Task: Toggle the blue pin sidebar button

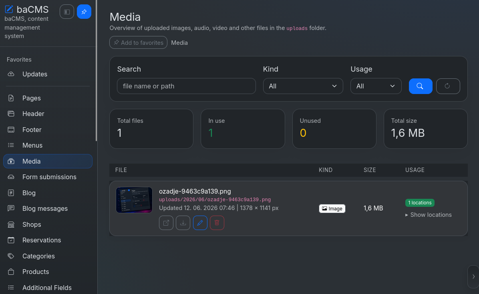Action: pos(84,12)
